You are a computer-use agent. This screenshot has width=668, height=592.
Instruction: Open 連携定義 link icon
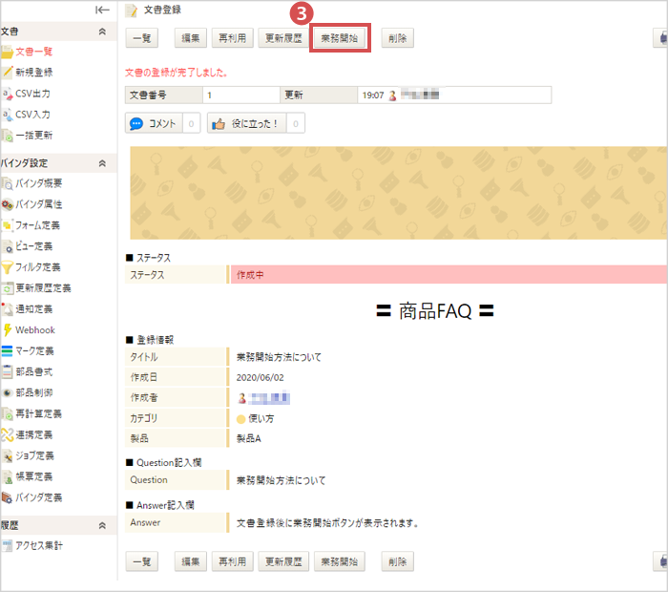(x=7, y=435)
